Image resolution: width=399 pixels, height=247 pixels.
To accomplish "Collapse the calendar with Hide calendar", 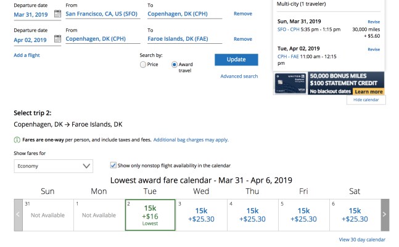I will [366, 100].
